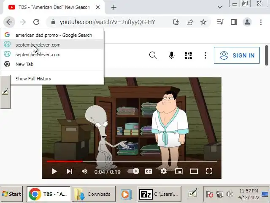270x203 pixels.
Task: Click the page vertical scrollbar thumb
Action: 267,55
